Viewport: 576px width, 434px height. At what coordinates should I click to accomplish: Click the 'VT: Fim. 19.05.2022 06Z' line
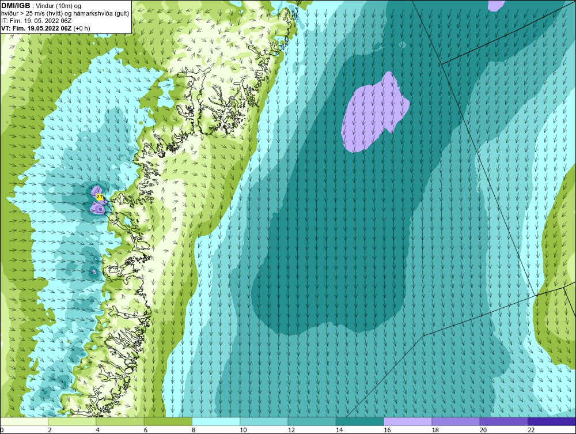coord(36,28)
